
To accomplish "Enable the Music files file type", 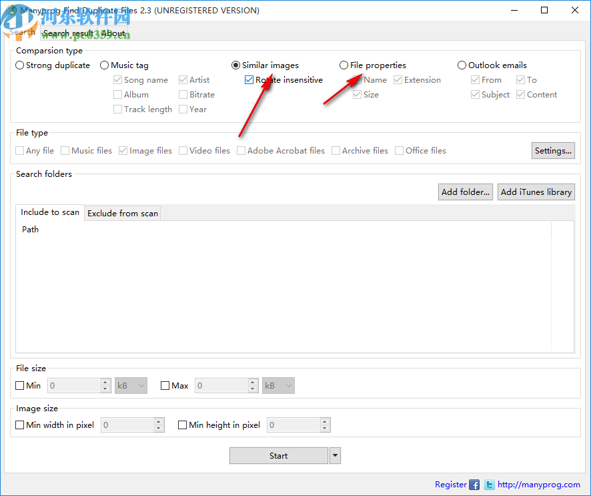I will point(64,150).
